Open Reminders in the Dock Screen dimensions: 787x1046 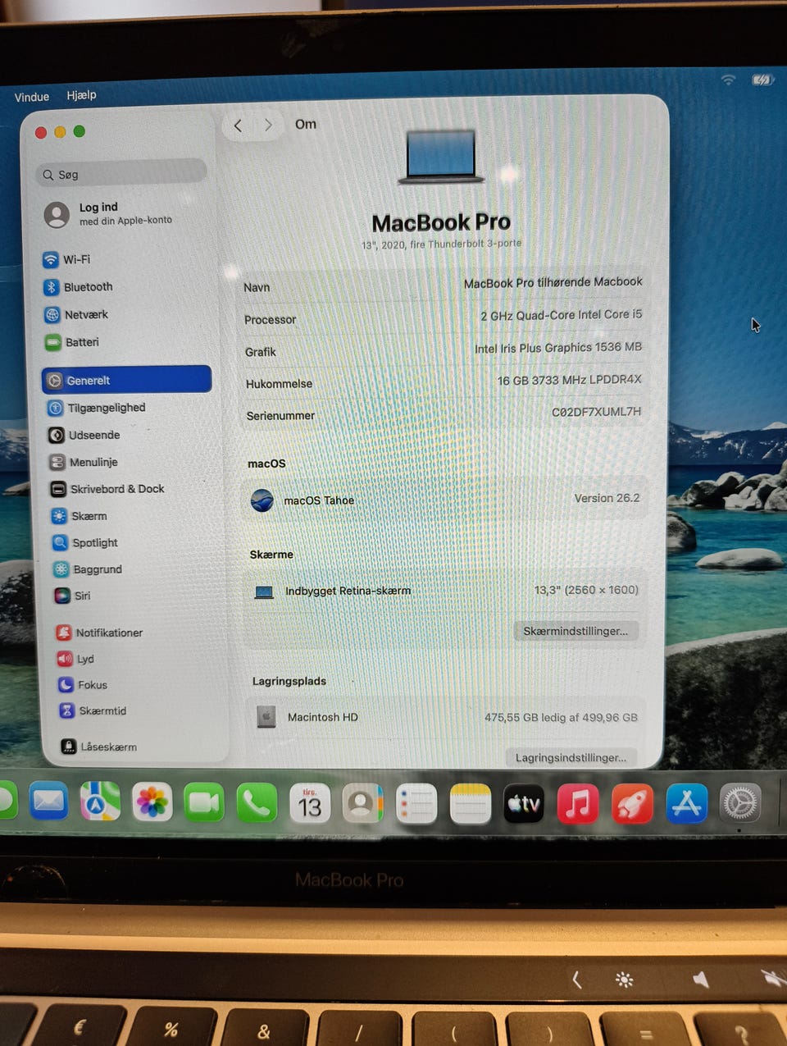(x=416, y=805)
